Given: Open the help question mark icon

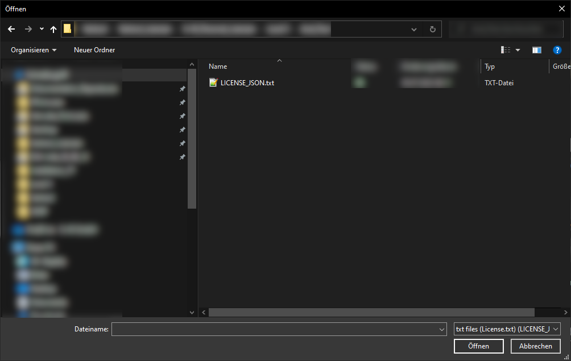Looking at the screenshot, I should [557, 50].
